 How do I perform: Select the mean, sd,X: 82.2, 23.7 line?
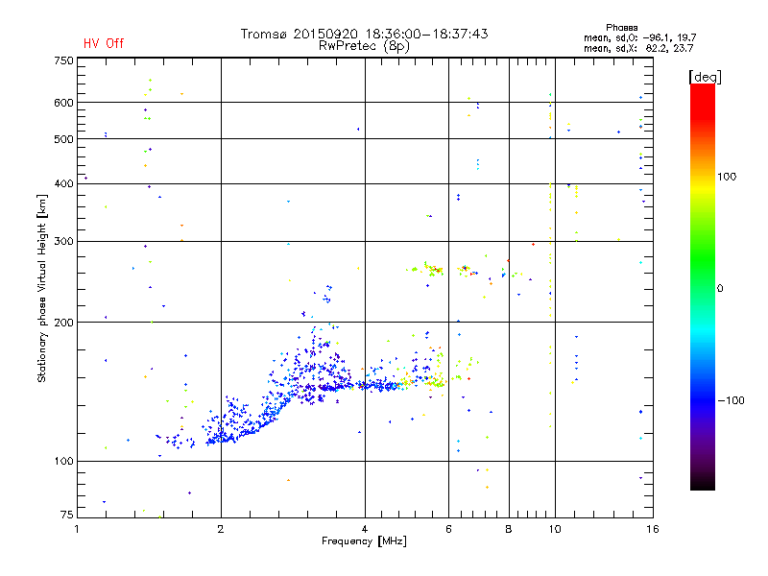(x=638, y=48)
